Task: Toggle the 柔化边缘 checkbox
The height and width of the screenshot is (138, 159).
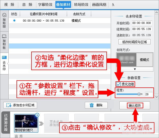Action: (x=118, y=84)
